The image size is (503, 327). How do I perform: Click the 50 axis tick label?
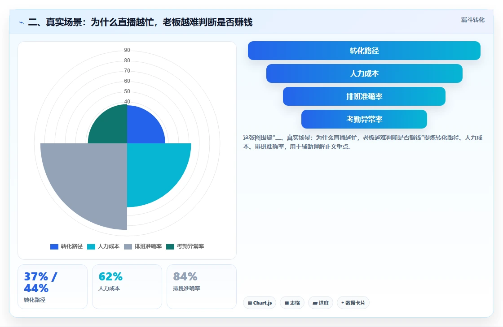pos(127,91)
